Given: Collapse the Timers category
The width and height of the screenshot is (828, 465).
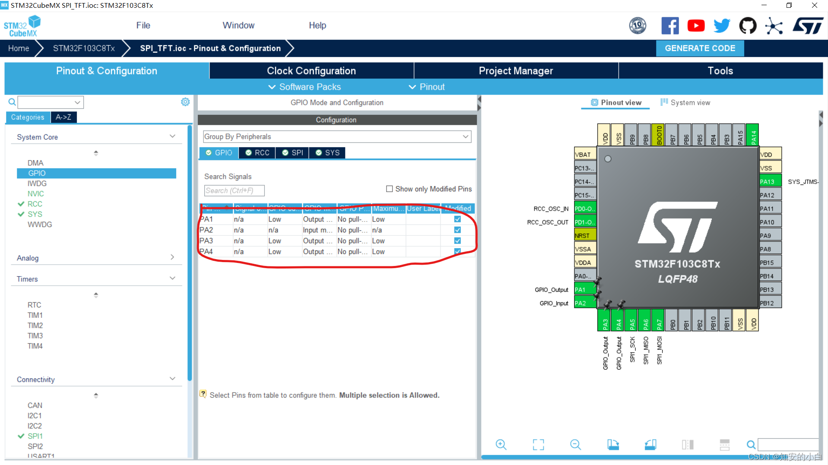Looking at the screenshot, I should (x=172, y=278).
